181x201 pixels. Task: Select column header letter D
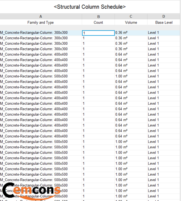coord(164,17)
